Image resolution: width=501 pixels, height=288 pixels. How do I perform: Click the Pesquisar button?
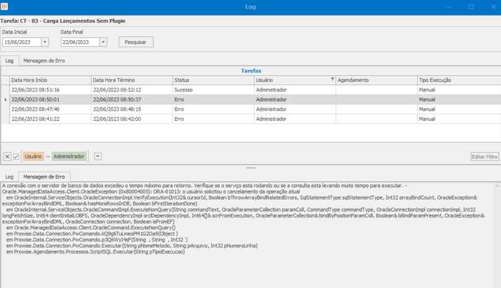coord(136,42)
